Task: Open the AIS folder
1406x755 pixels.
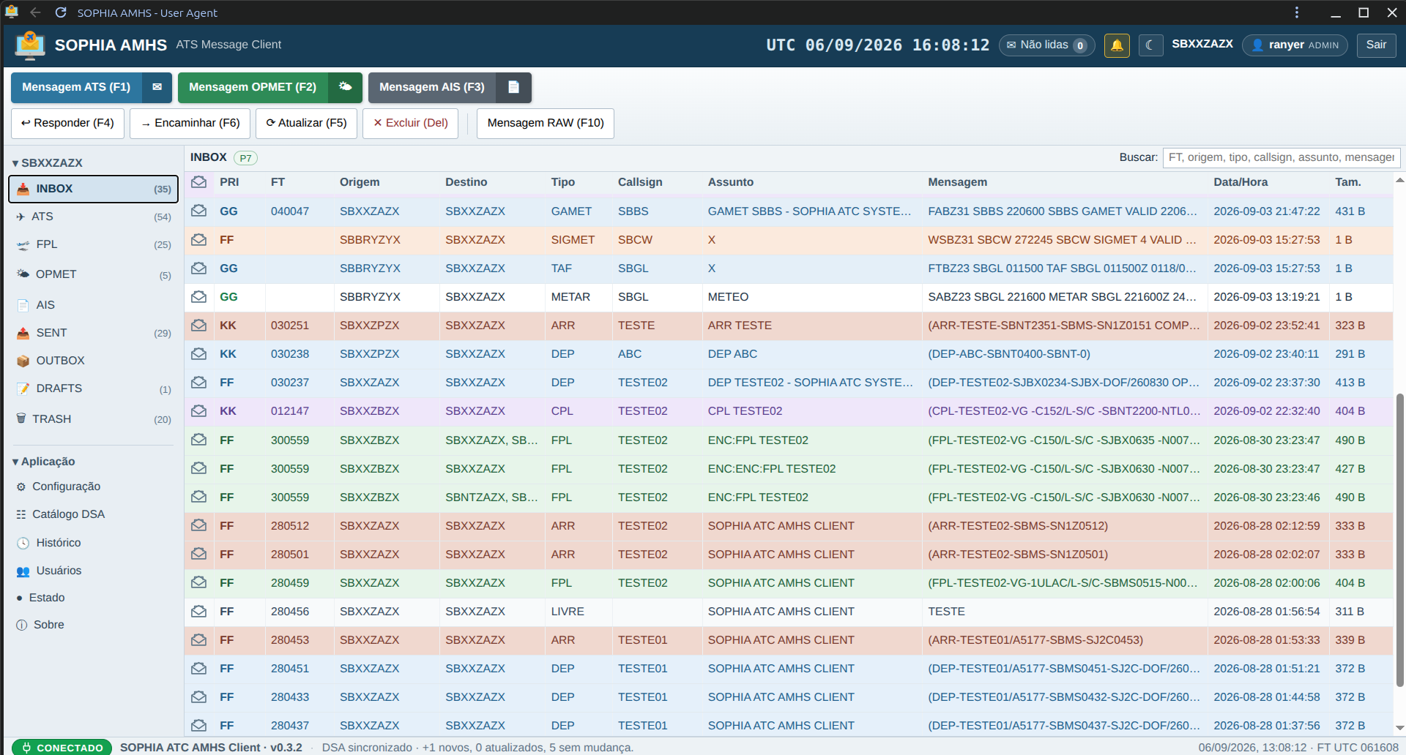Action: click(93, 305)
